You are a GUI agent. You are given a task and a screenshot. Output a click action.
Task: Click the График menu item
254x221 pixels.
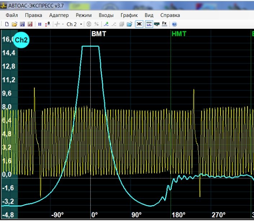[129, 15]
